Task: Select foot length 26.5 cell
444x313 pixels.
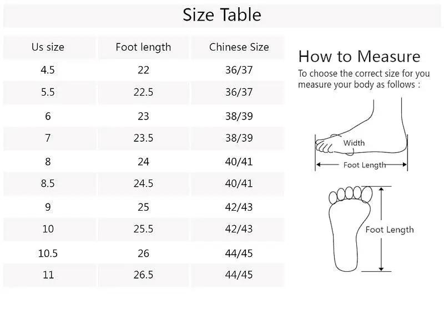Action: [143, 275]
